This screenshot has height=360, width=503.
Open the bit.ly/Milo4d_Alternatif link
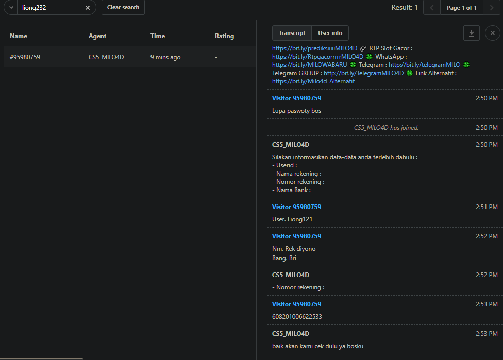[313, 81]
